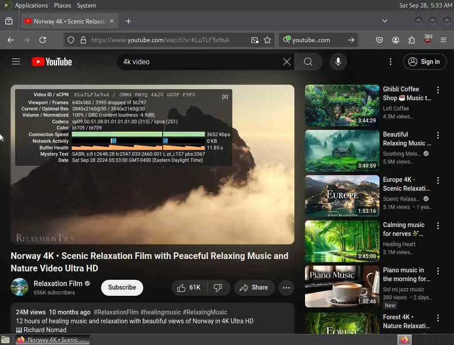Screen dimensions: 454x345
Task: Like the video with thumbs up
Action: (x=189, y=288)
